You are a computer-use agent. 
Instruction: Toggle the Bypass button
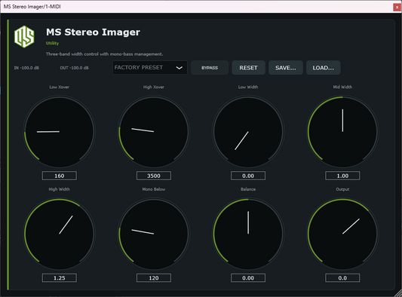tap(210, 68)
